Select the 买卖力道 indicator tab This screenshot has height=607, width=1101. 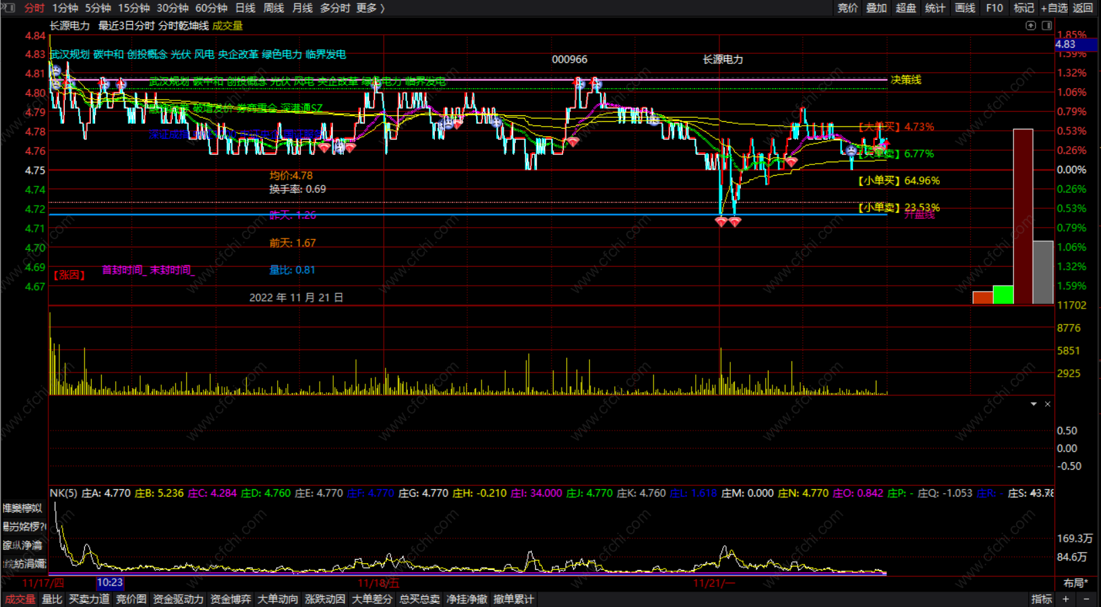pyautogui.click(x=89, y=599)
